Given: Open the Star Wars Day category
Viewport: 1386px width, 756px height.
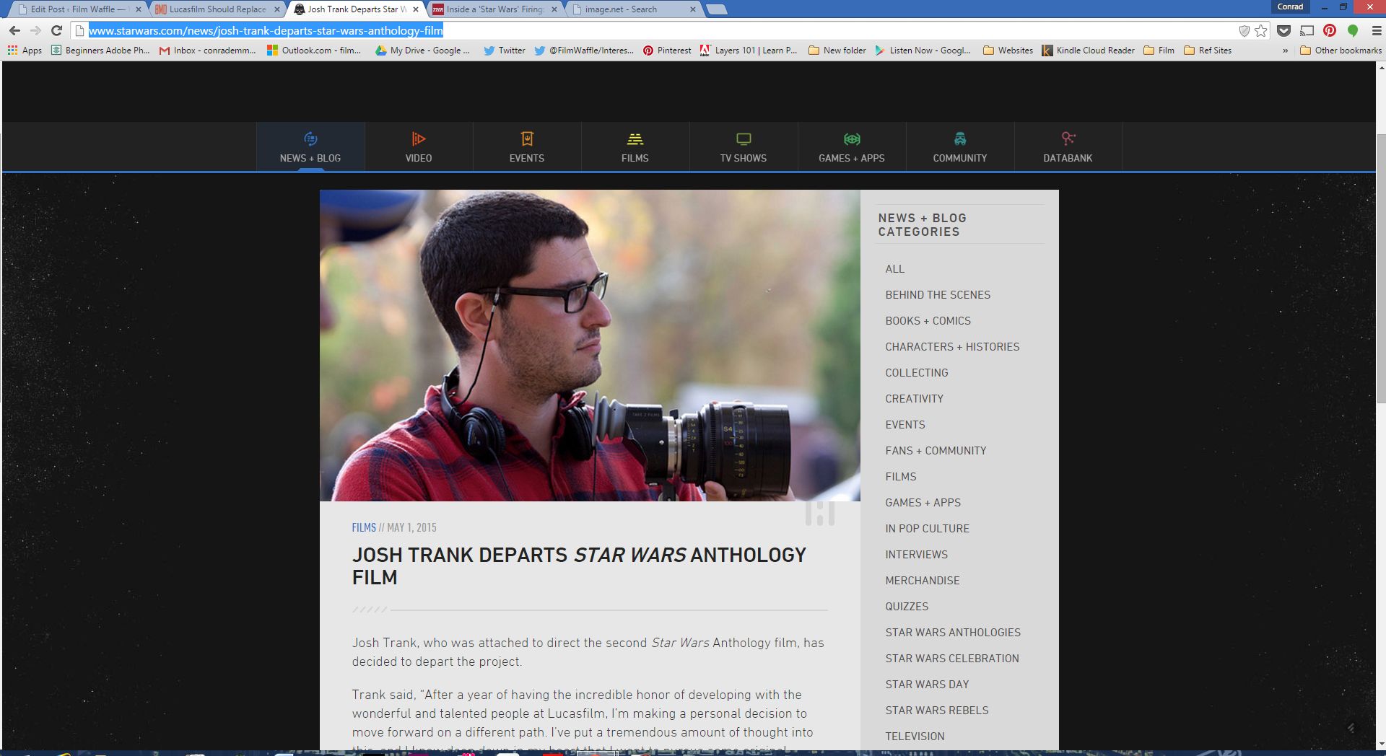Looking at the screenshot, I should coord(927,685).
